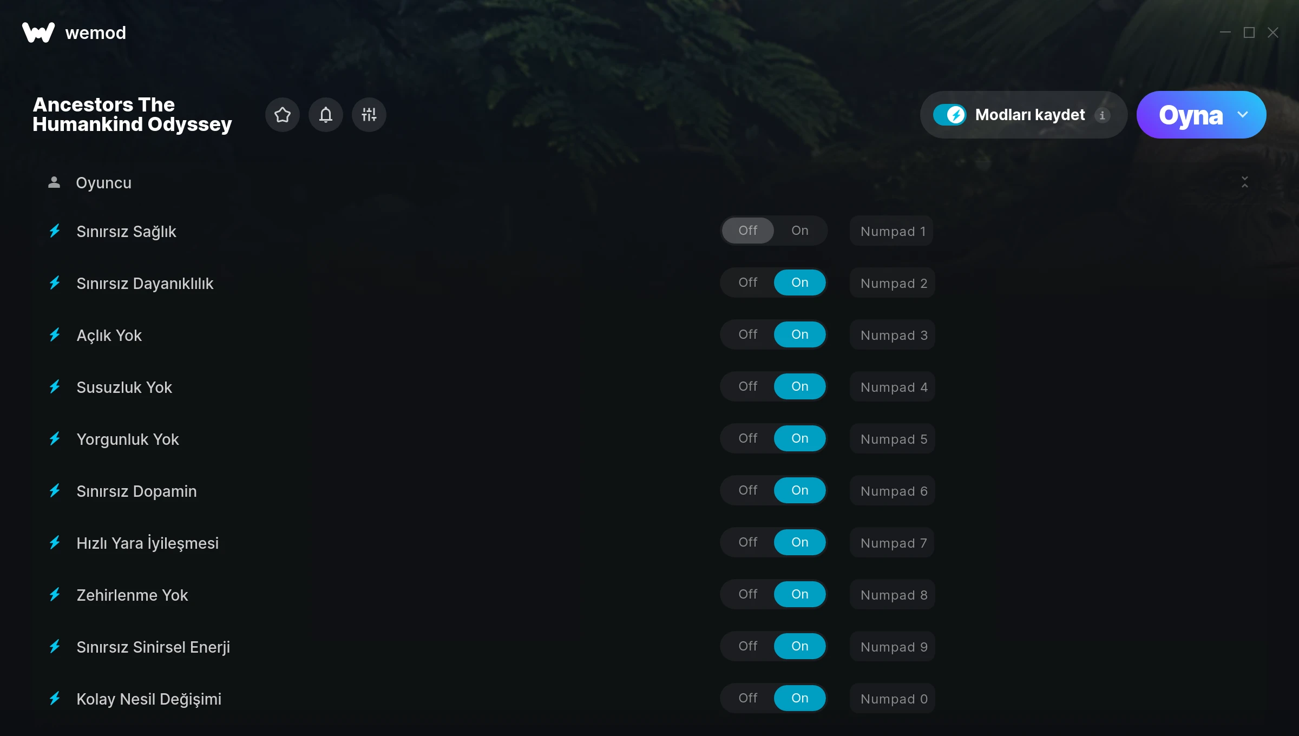This screenshot has width=1299, height=736.
Task: Click the Oyna play button
Action: click(1190, 115)
